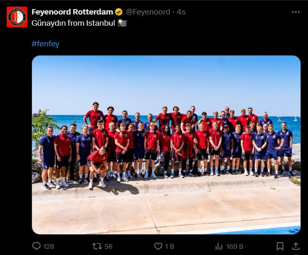The height and width of the screenshot is (255, 308).
Task: Follow the #fenfey hashtag link
Action: tap(45, 44)
